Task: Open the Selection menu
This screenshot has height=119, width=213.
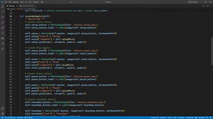Action: pyautogui.click(x=16, y=2)
